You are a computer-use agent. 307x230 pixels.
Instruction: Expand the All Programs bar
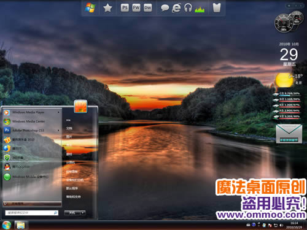pos(32,204)
